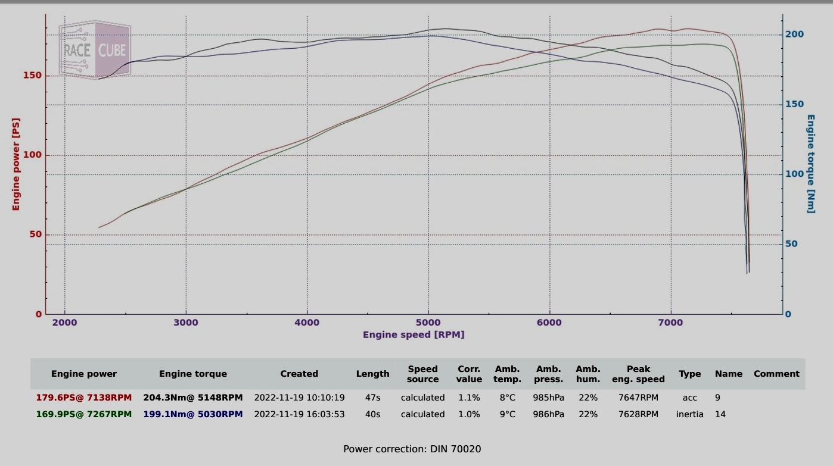Click the 'Corr. value' column header
833x466 pixels.
tap(470, 374)
